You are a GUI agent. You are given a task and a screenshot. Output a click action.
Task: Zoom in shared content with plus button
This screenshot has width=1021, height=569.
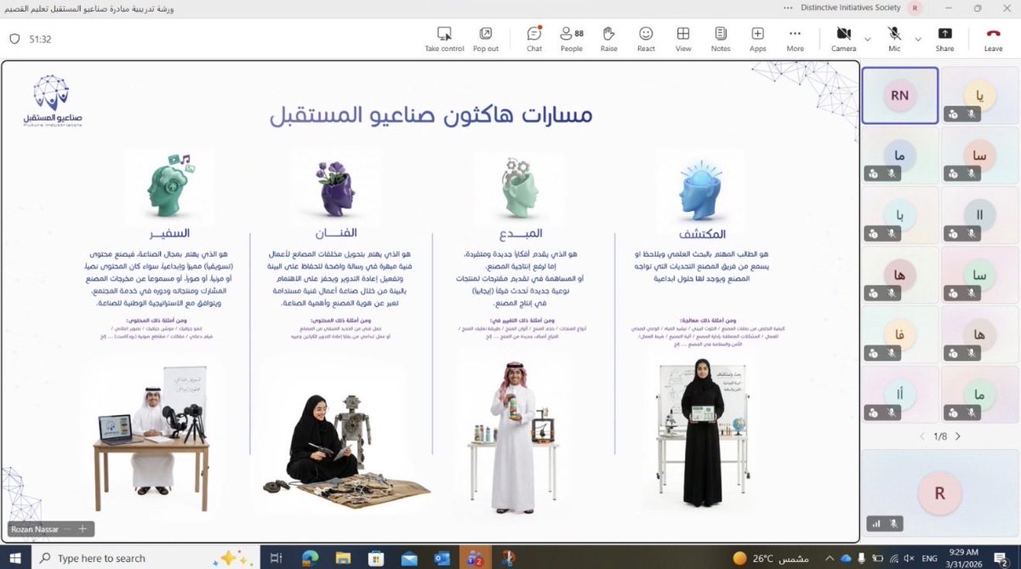(x=83, y=529)
